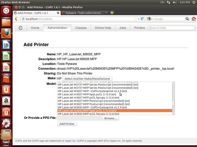Click the Firefox back arrow button

point(16,19)
